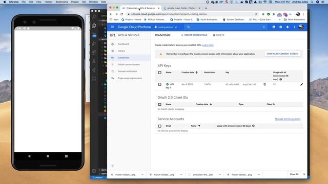Open the andyjulow-fire json downloaded file
Screen dimensions: 328x184
pyautogui.click(x=203, y=175)
